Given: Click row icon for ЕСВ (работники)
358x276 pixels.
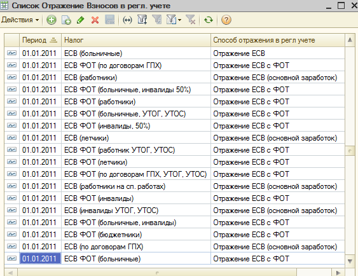Looking at the screenshot, I should click(11, 78).
